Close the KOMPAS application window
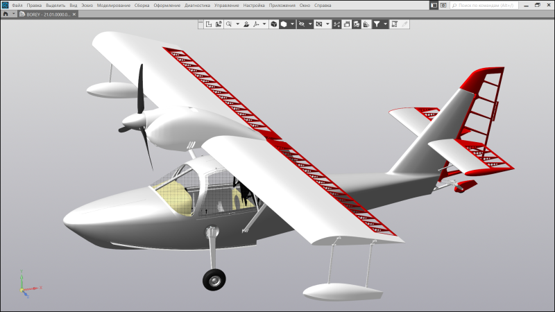Screen dimensions: 555x312 coord(549,6)
